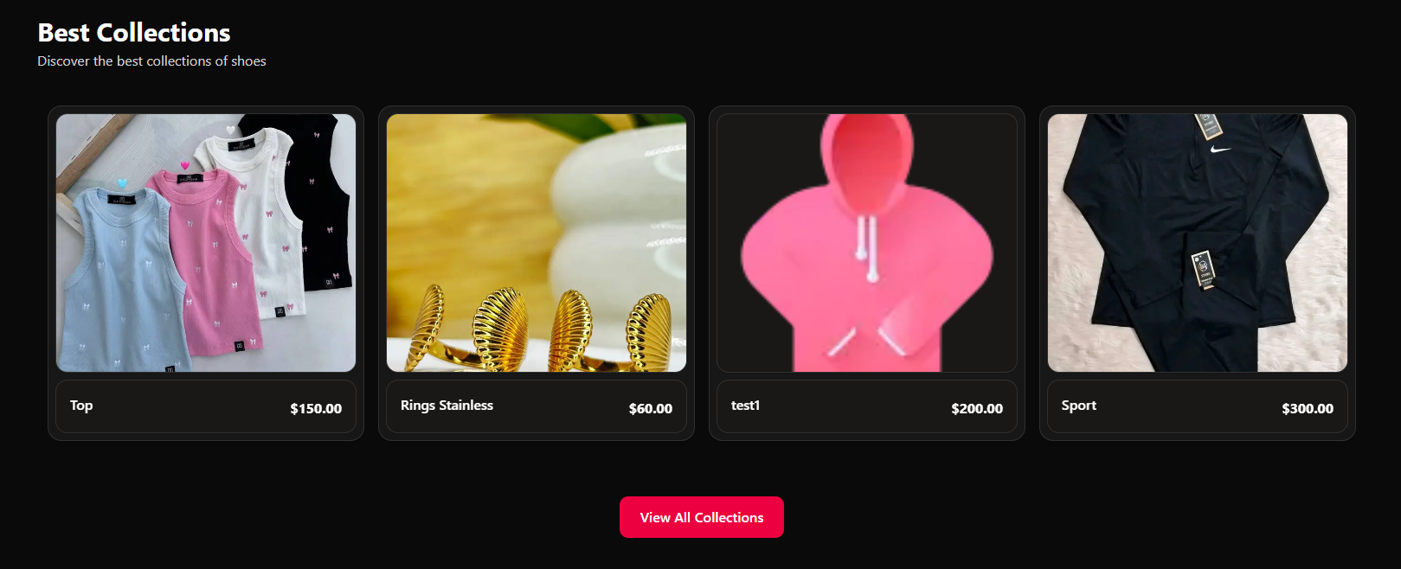
Task: Click the $300.00 price on Sport
Action: pos(1308,409)
